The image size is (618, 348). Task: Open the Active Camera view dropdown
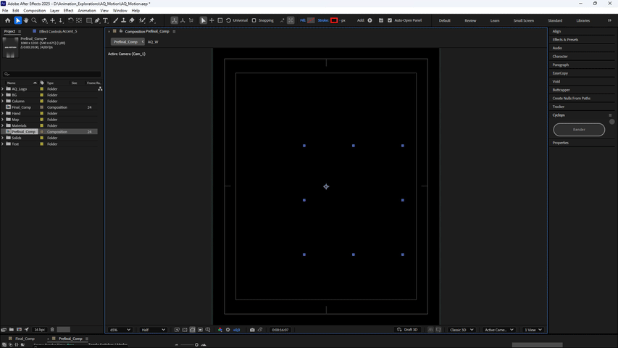pos(499,330)
